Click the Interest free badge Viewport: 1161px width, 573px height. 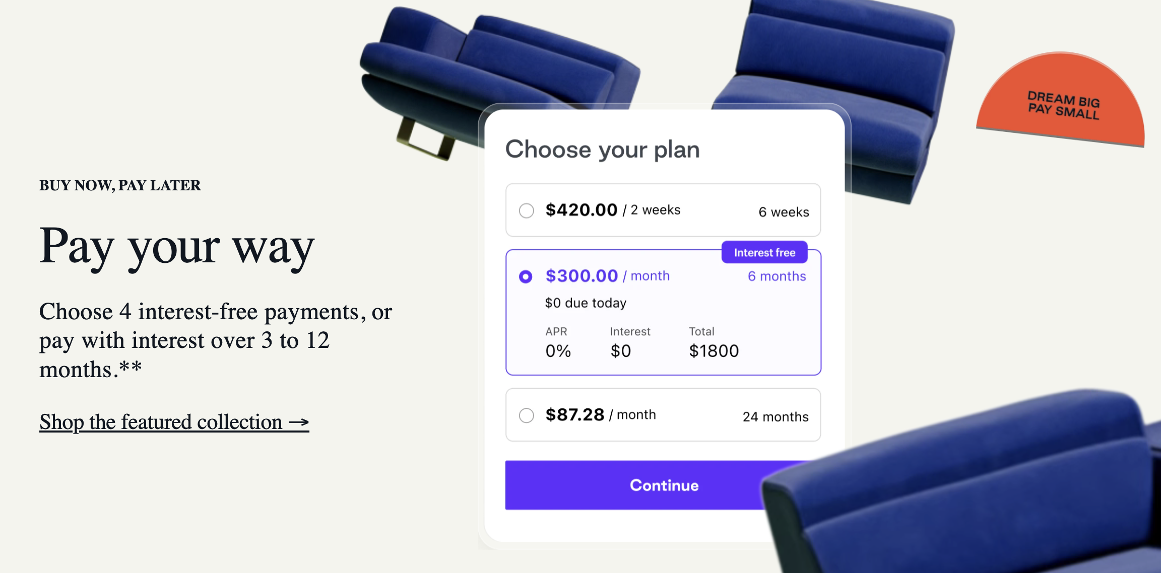764,252
